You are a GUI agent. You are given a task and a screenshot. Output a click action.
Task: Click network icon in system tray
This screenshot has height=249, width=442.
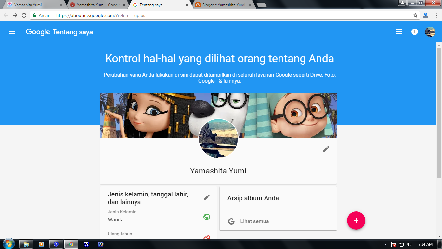click(401, 244)
